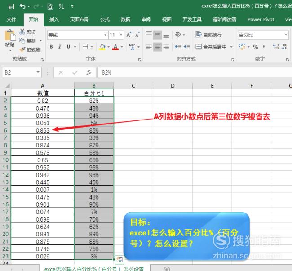Toggle Italic formatting
This screenshot has width=292, height=271.
pos(60,47)
